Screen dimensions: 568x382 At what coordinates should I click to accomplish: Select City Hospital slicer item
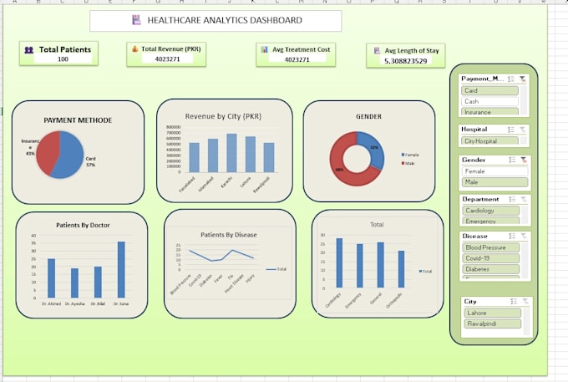(x=489, y=141)
